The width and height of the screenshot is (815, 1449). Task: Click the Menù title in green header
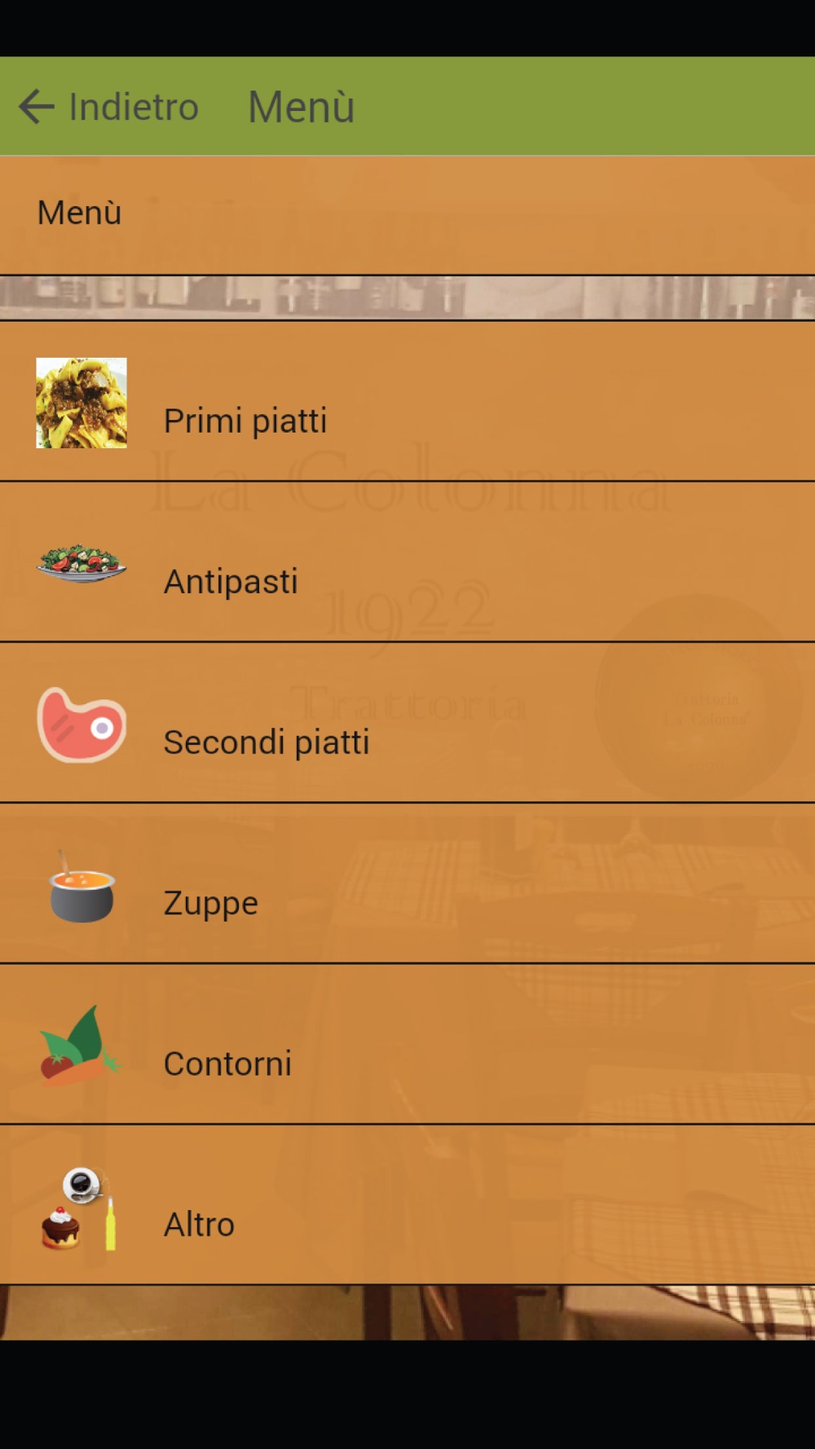pos(301,107)
